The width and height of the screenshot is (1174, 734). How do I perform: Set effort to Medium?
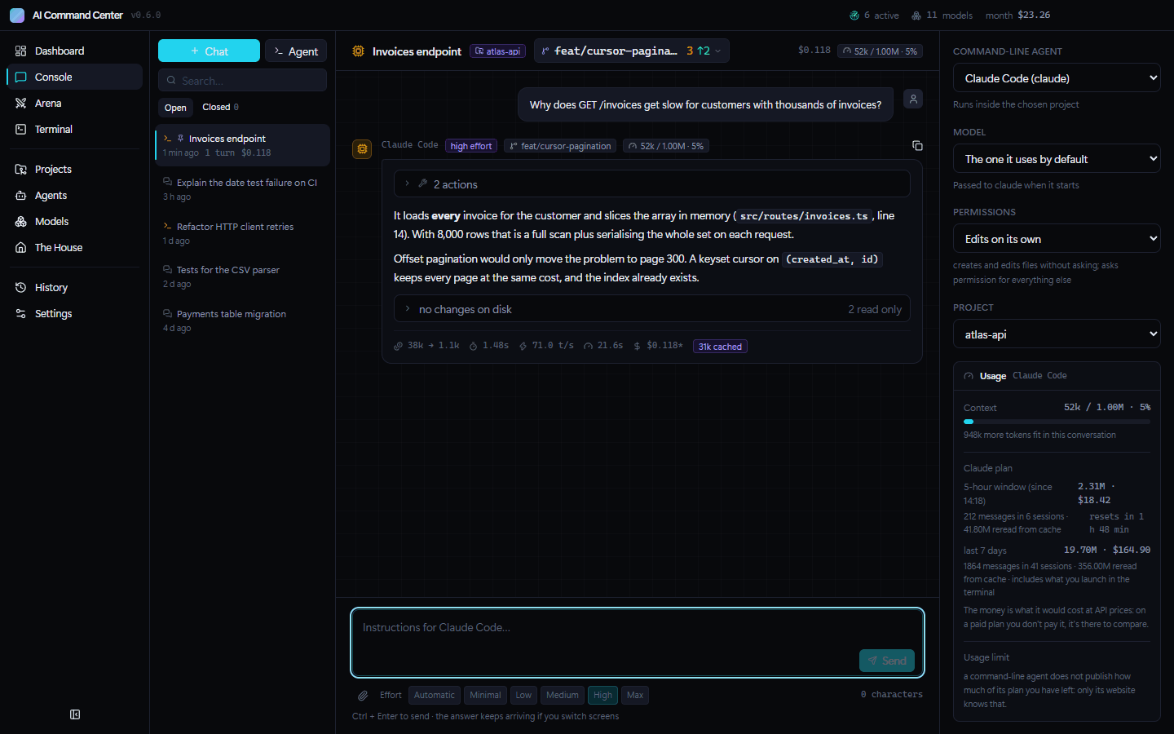pyautogui.click(x=563, y=695)
